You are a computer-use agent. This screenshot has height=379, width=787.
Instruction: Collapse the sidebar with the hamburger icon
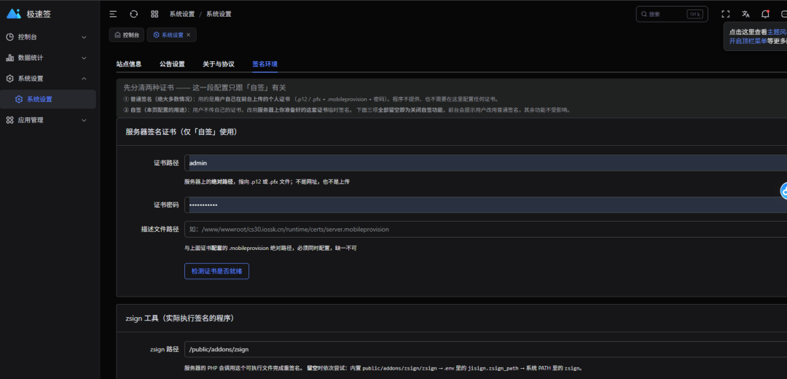(x=113, y=14)
